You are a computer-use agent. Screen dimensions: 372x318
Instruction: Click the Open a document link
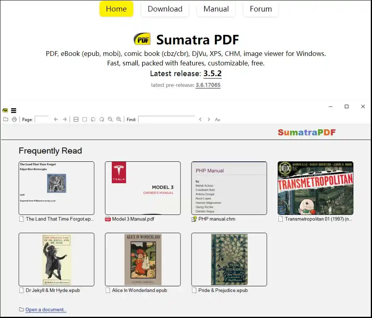(x=46, y=309)
